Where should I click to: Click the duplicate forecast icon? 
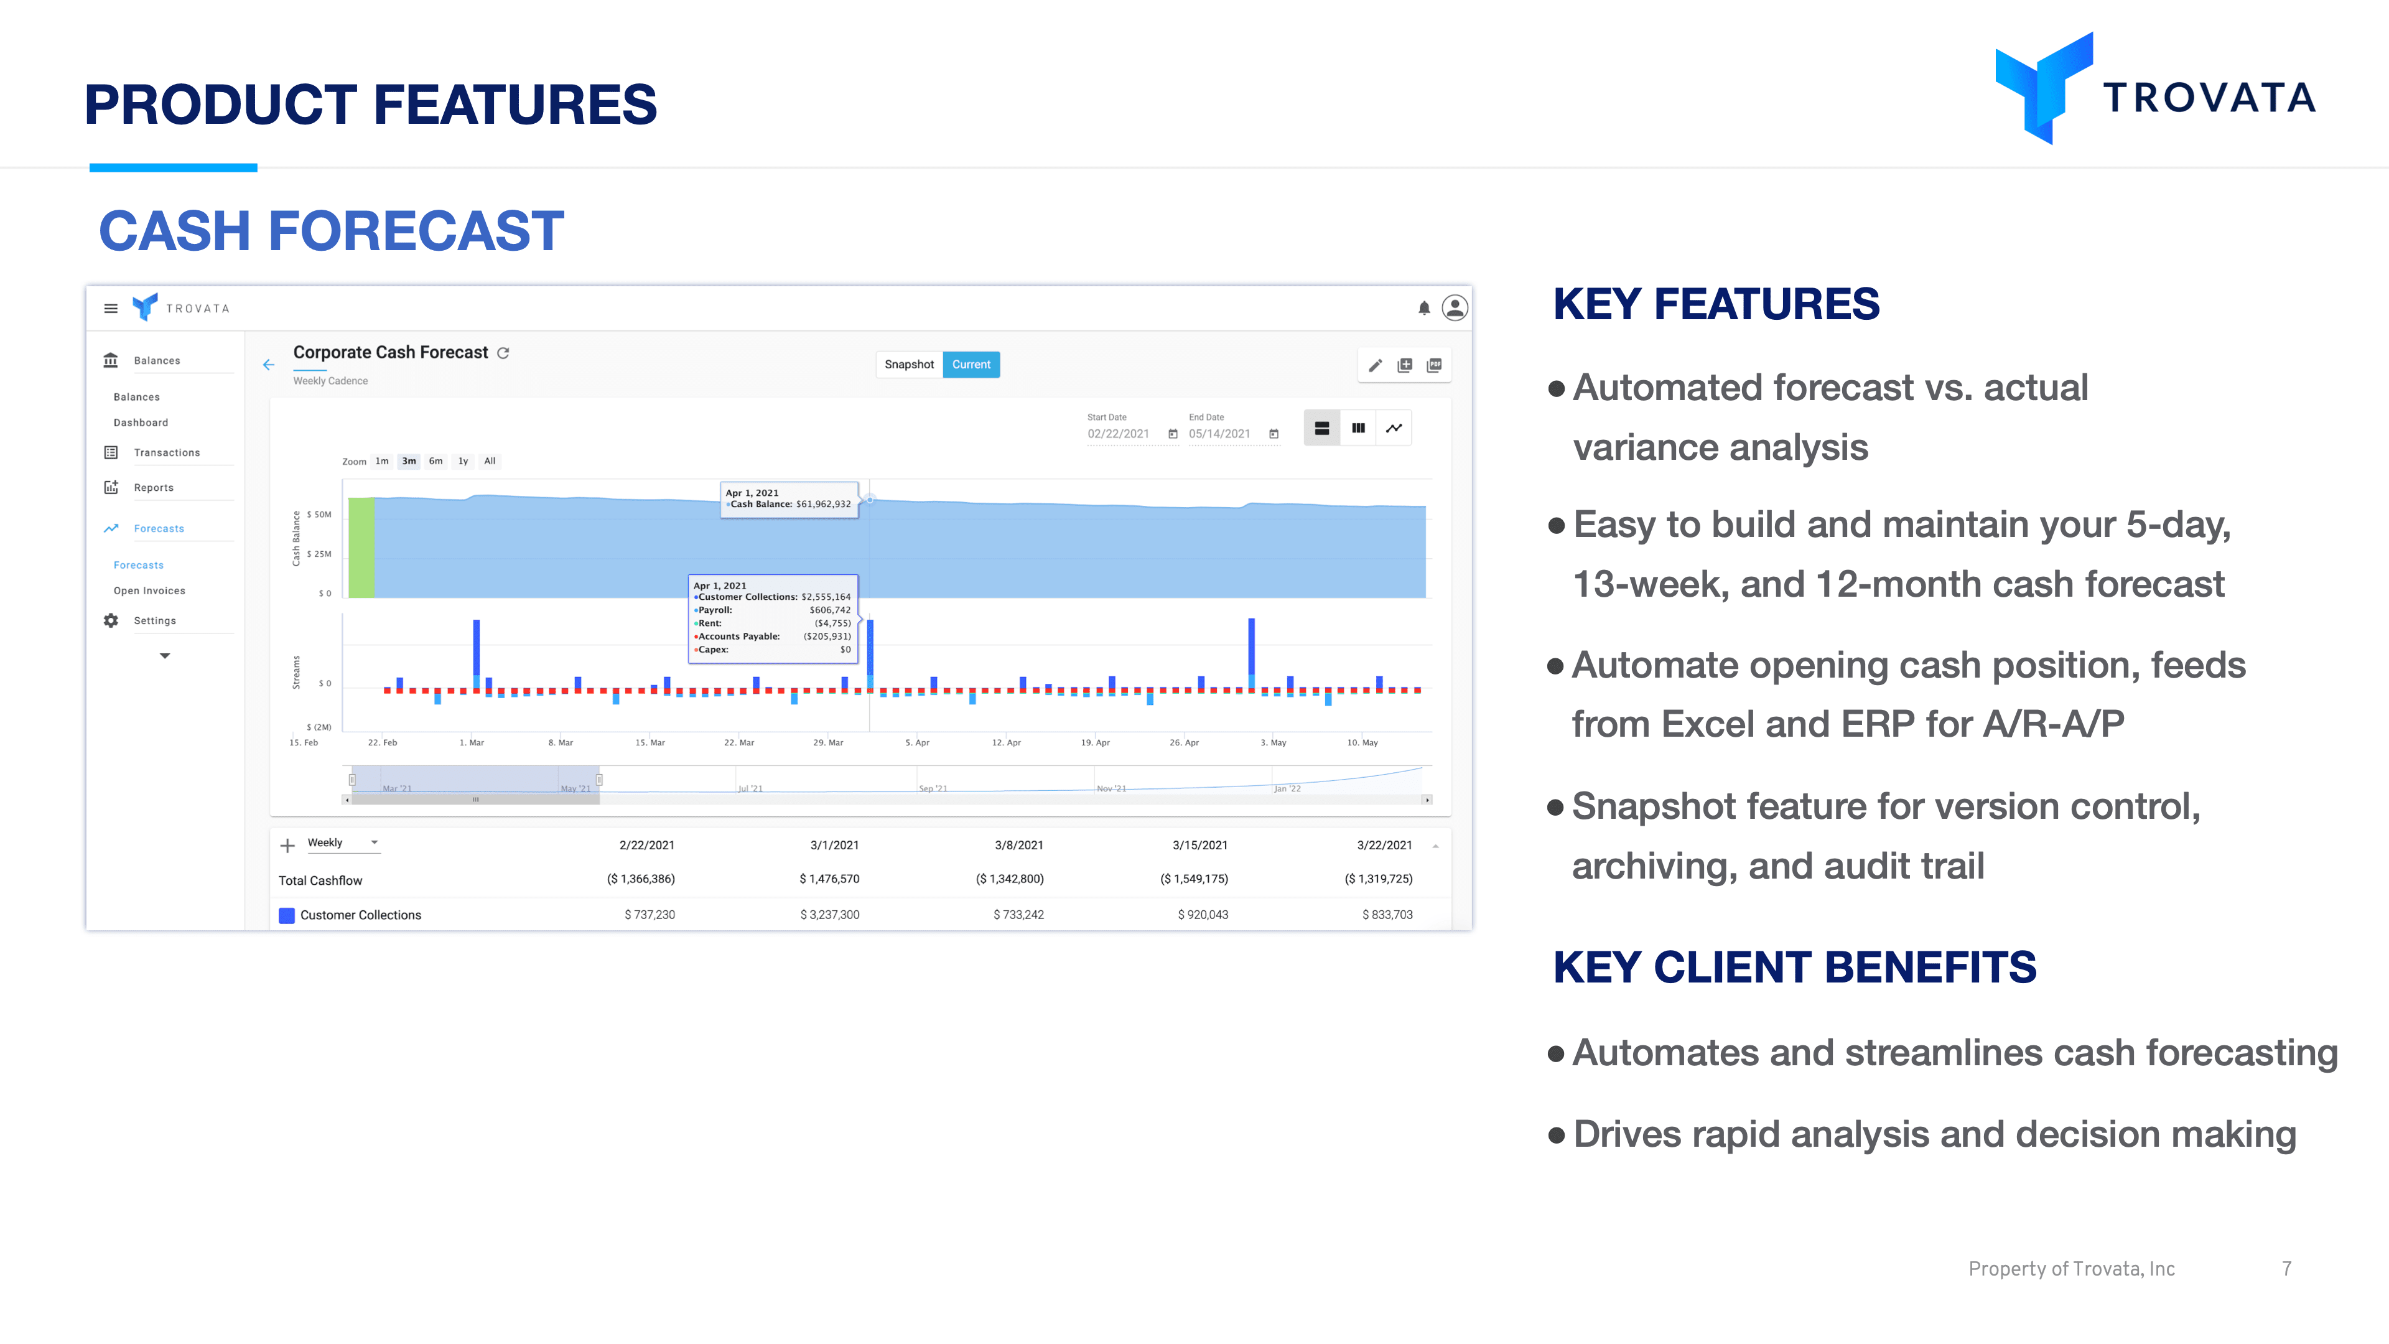(1404, 365)
